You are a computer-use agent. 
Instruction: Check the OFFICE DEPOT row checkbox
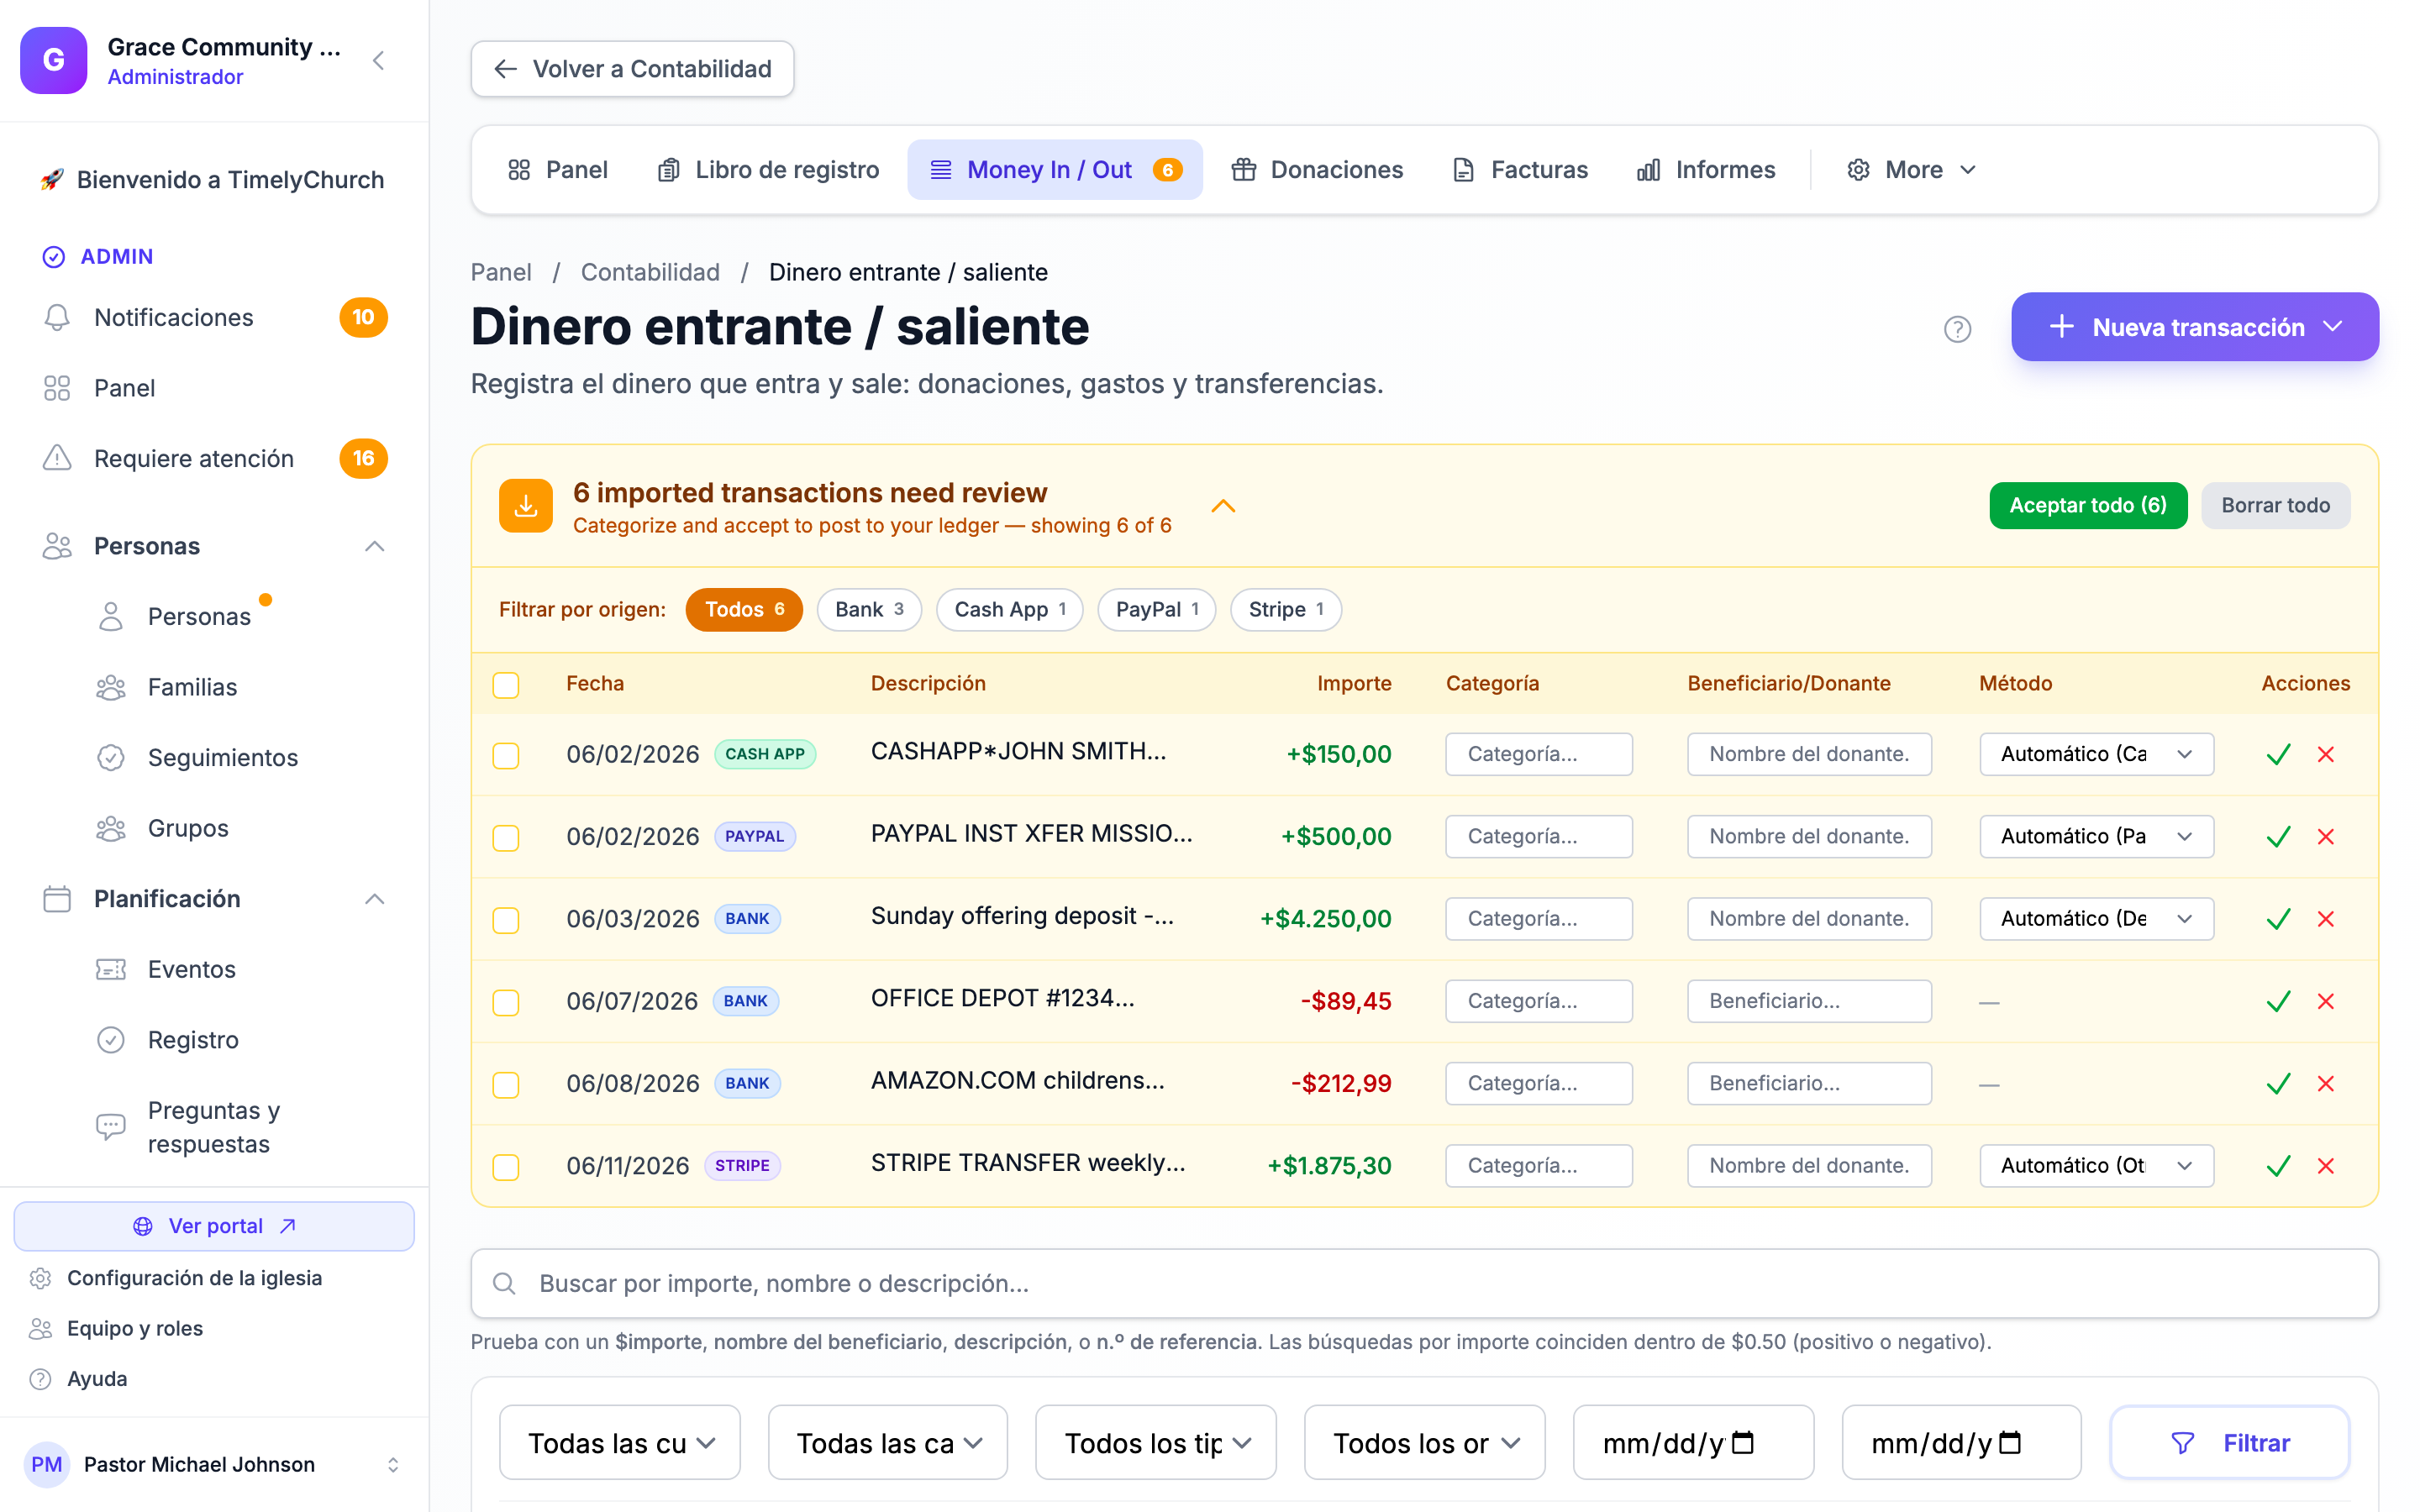tap(506, 1002)
